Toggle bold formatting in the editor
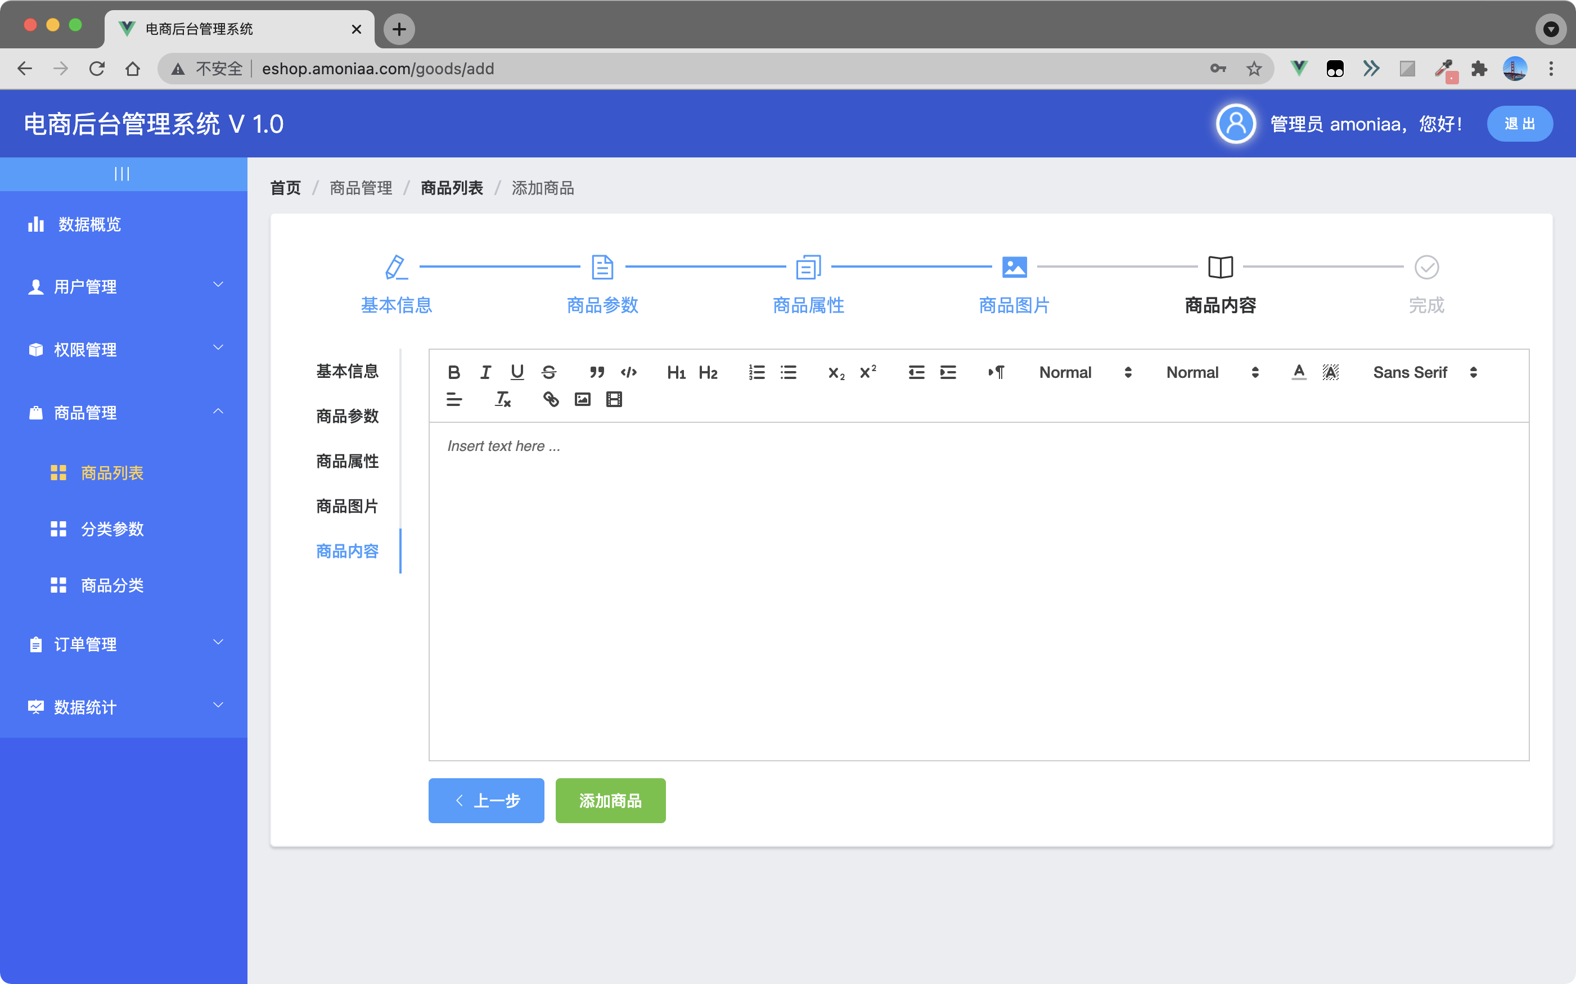 (454, 372)
